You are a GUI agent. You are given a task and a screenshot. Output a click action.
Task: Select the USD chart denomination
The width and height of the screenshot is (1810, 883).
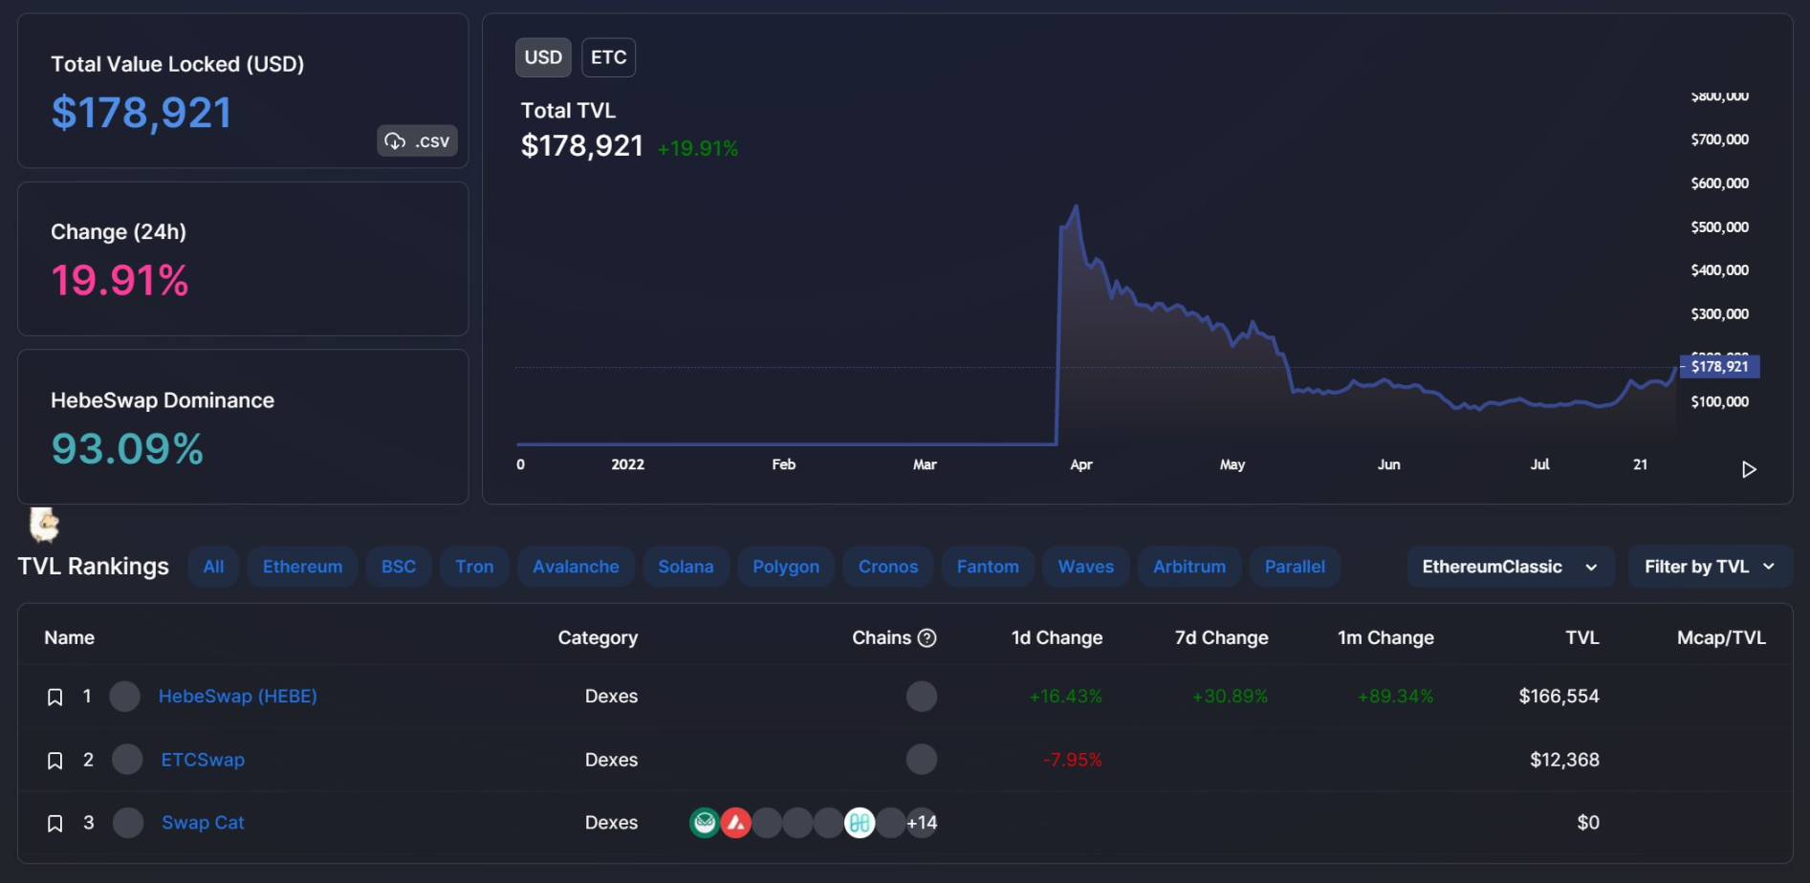543,57
